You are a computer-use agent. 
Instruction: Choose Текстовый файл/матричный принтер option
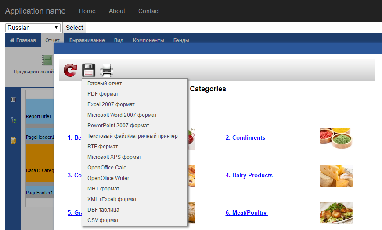(x=135, y=136)
